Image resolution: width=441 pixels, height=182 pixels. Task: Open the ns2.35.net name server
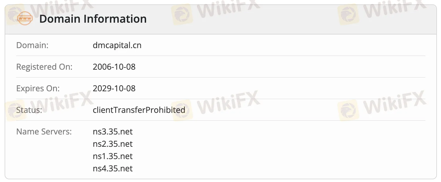click(113, 144)
